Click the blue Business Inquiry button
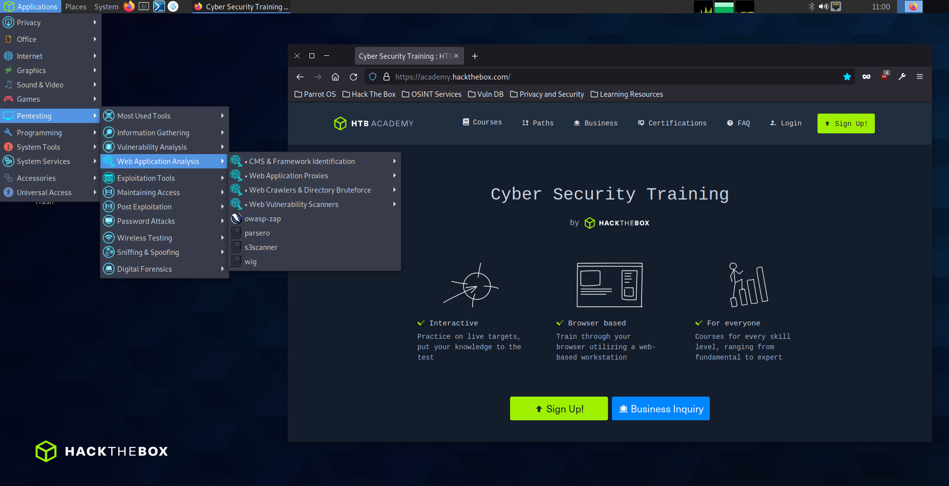This screenshot has width=949, height=486. (x=661, y=408)
